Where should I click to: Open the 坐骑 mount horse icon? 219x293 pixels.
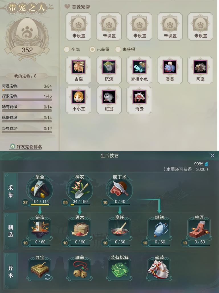[x=159, y=270]
